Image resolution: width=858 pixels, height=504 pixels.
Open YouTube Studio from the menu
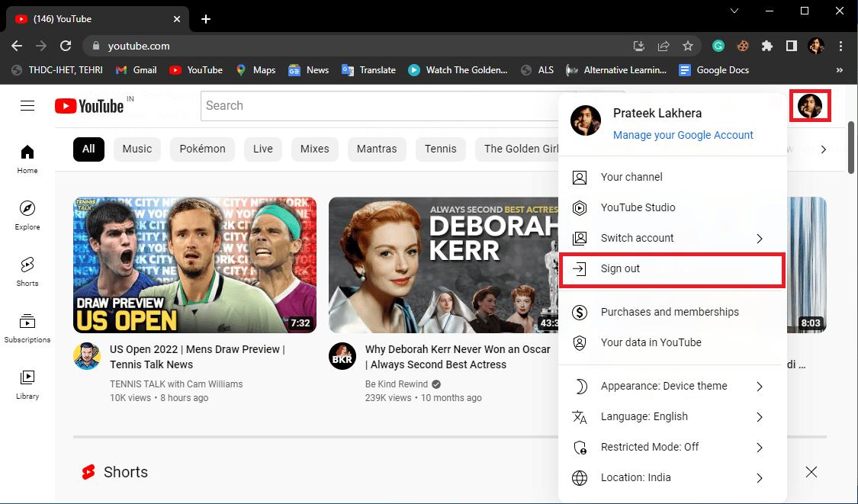tap(673, 207)
